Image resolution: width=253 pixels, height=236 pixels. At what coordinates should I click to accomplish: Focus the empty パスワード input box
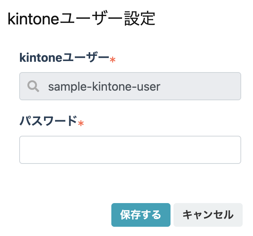130,150
